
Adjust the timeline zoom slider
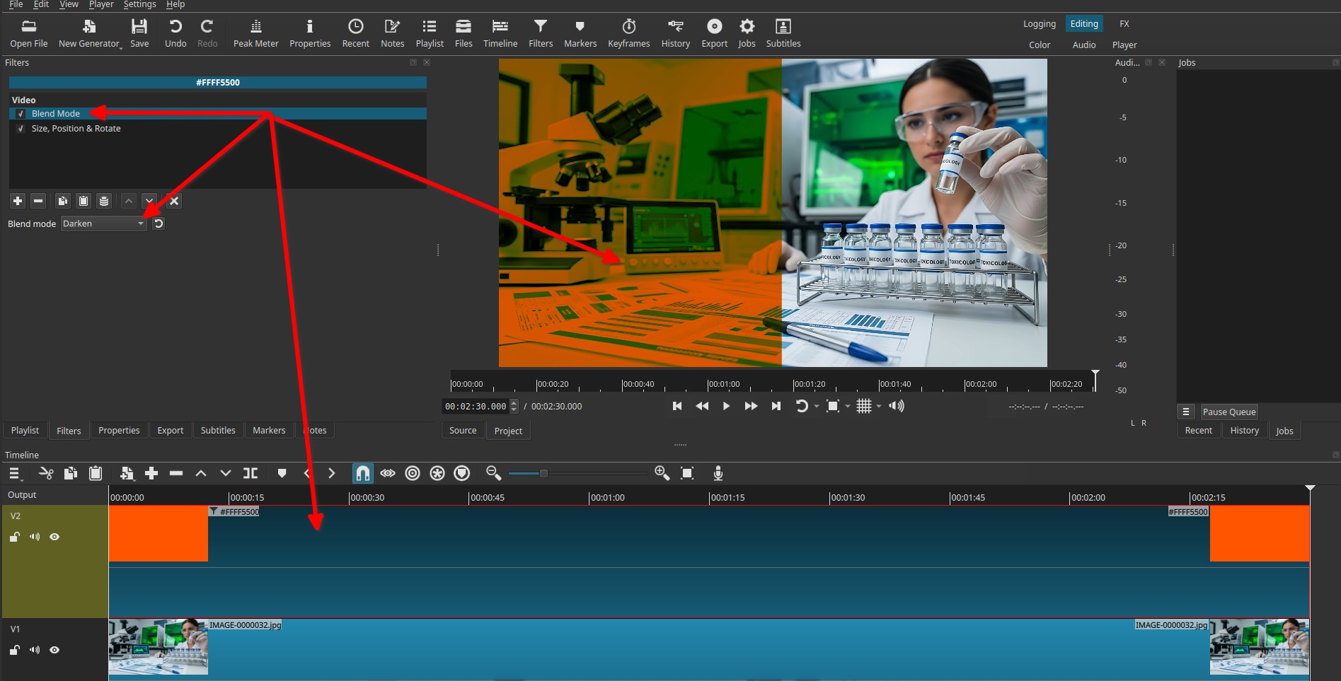tap(543, 473)
